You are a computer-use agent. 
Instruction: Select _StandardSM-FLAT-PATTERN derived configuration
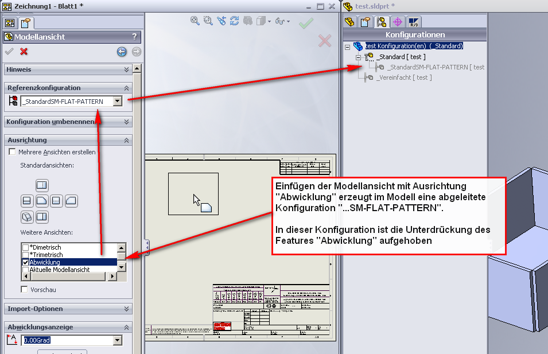(x=436, y=67)
